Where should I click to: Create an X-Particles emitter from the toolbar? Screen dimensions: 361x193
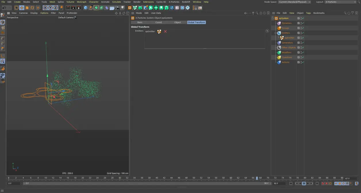(x=135, y=8)
